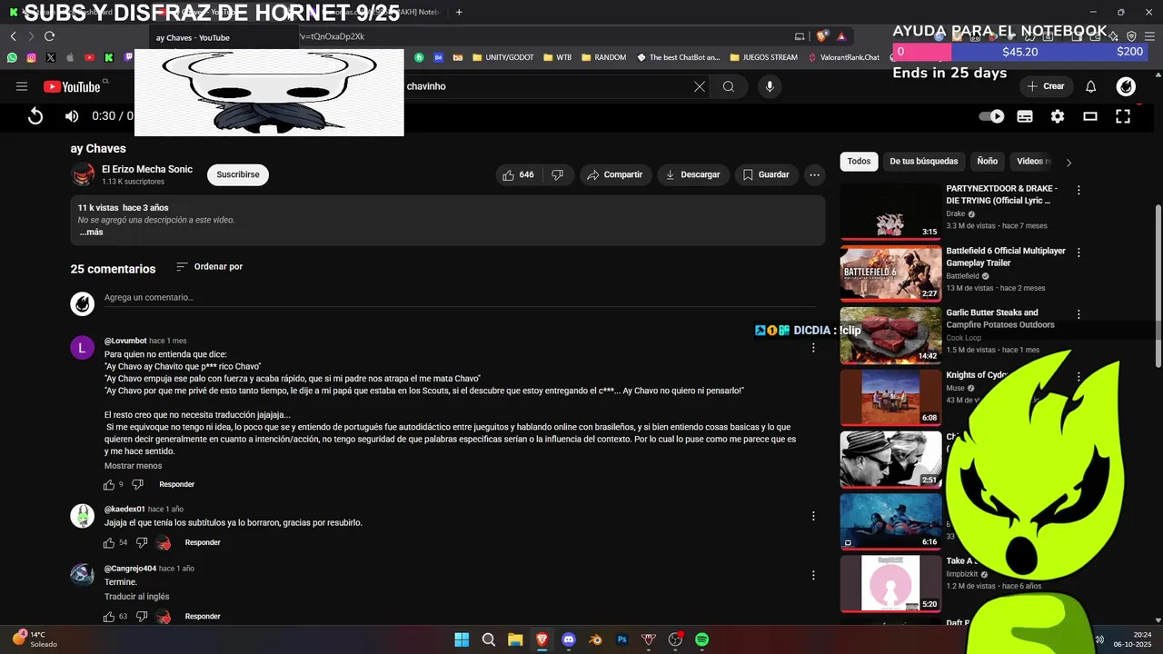The width and height of the screenshot is (1163, 654).
Task: Translate Cangrejo404 comment to English
Action: (136, 597)
